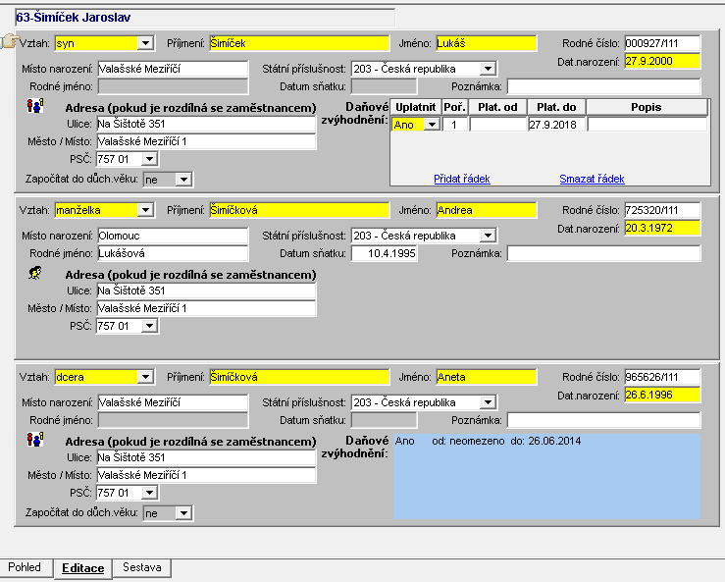Click the blue tax benefit box for Aneta

(x=547, y=476)
